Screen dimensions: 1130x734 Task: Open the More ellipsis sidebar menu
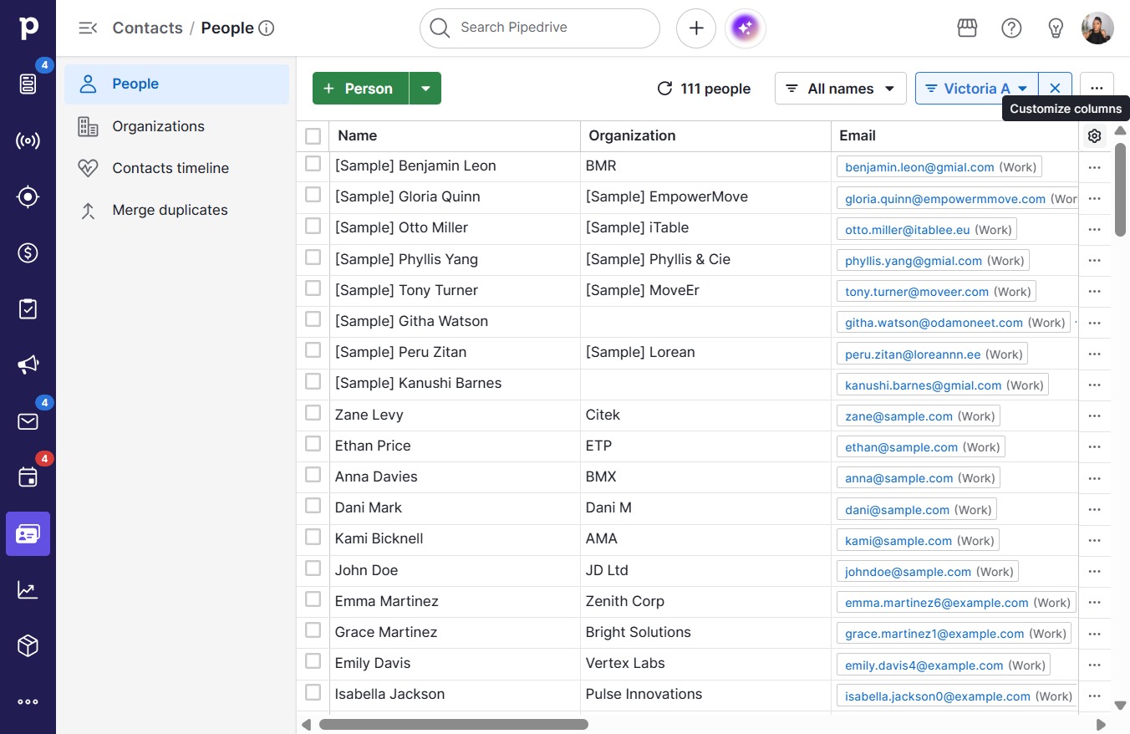tap(28, 702)
